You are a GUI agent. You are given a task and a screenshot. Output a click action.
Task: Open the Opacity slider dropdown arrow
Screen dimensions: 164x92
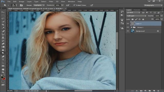point(162,16)
